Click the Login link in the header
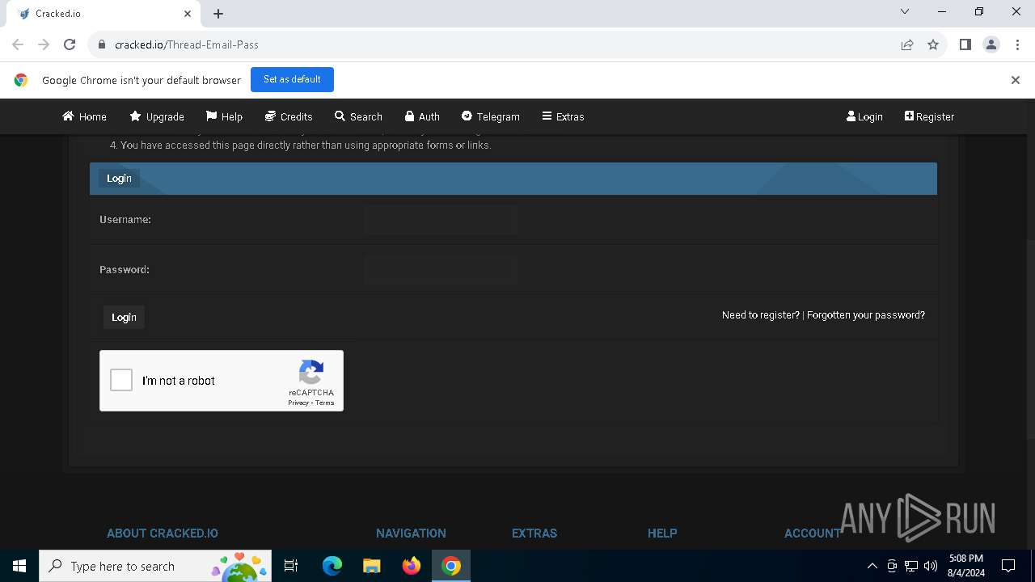The width and height of the screenshot is (1035, 582). click(x=864, y=116)
